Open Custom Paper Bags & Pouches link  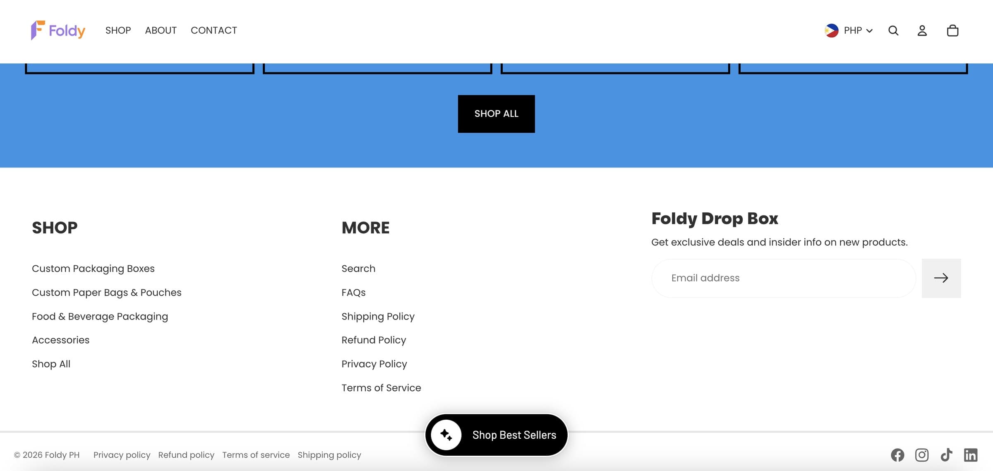107,293
